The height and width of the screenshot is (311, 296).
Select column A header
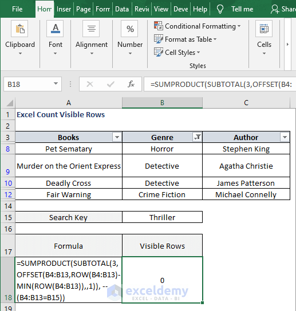(69, 103)
